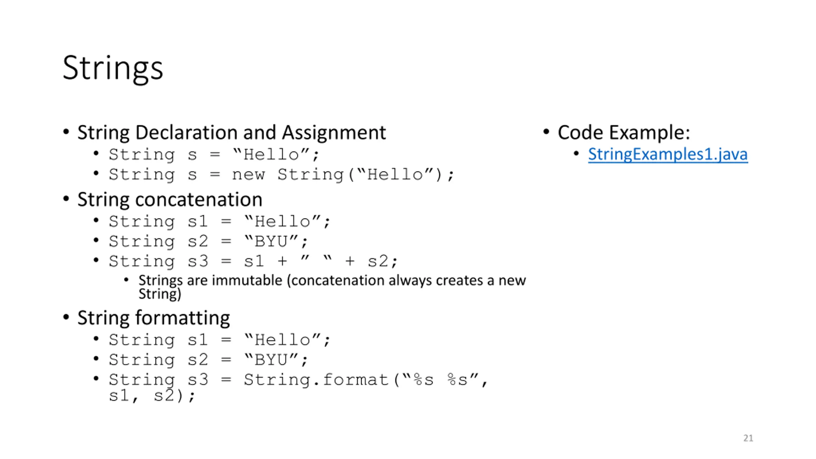Viewport: 816px width, 459px height.
Task: Click the String concatenation heading
Action: click(170, 200)
